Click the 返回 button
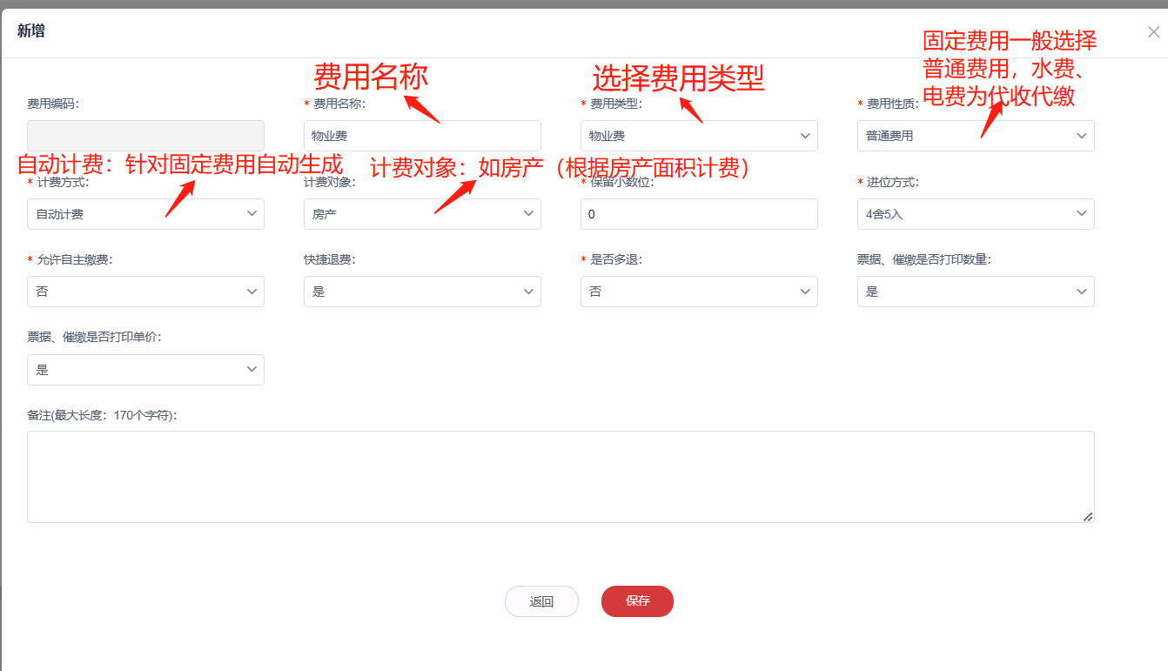The width and height of the screenshot is (1168, 671). (541, 601)
